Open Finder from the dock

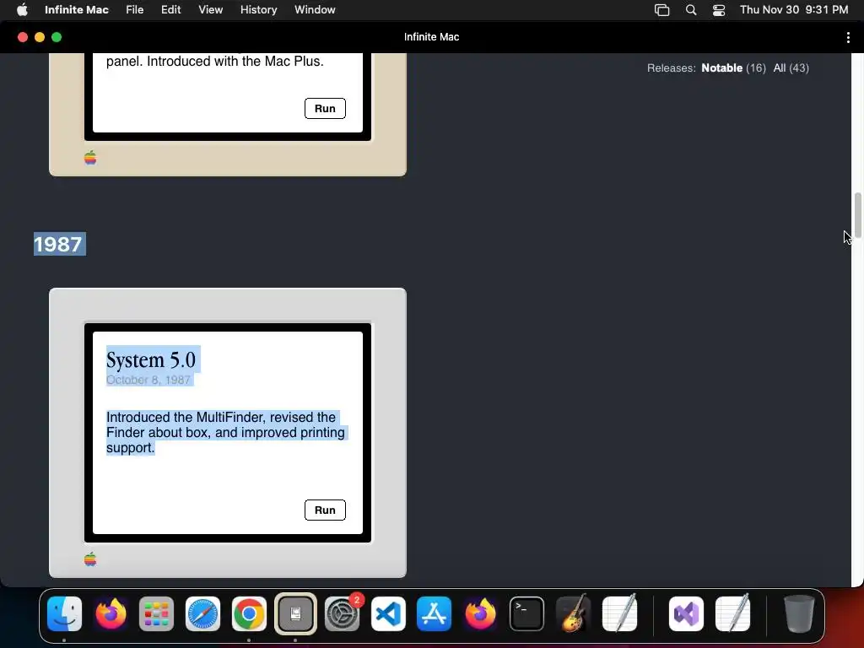64,613
